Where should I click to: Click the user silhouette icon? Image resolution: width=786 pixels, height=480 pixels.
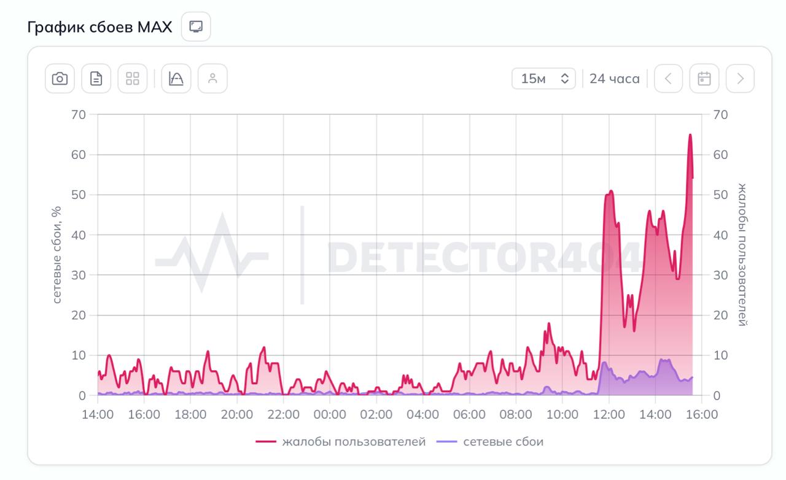pyautogui.click(x=212, y=79)
